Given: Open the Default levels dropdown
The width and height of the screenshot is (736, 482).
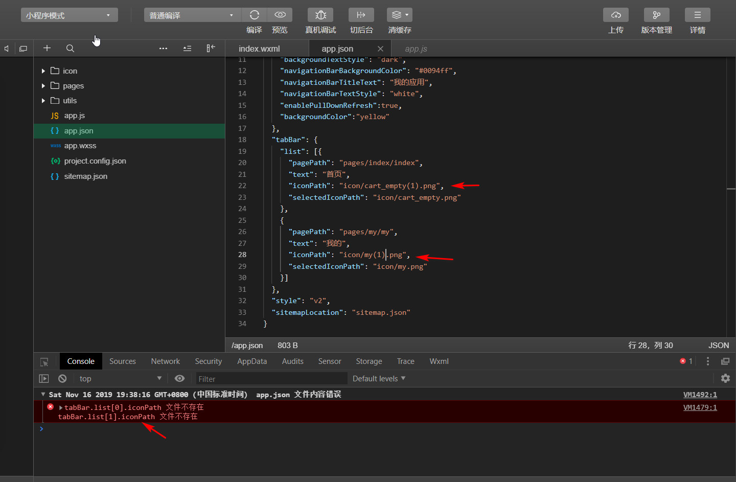Looking at the screenshot, I should click(x=379, y=378).
